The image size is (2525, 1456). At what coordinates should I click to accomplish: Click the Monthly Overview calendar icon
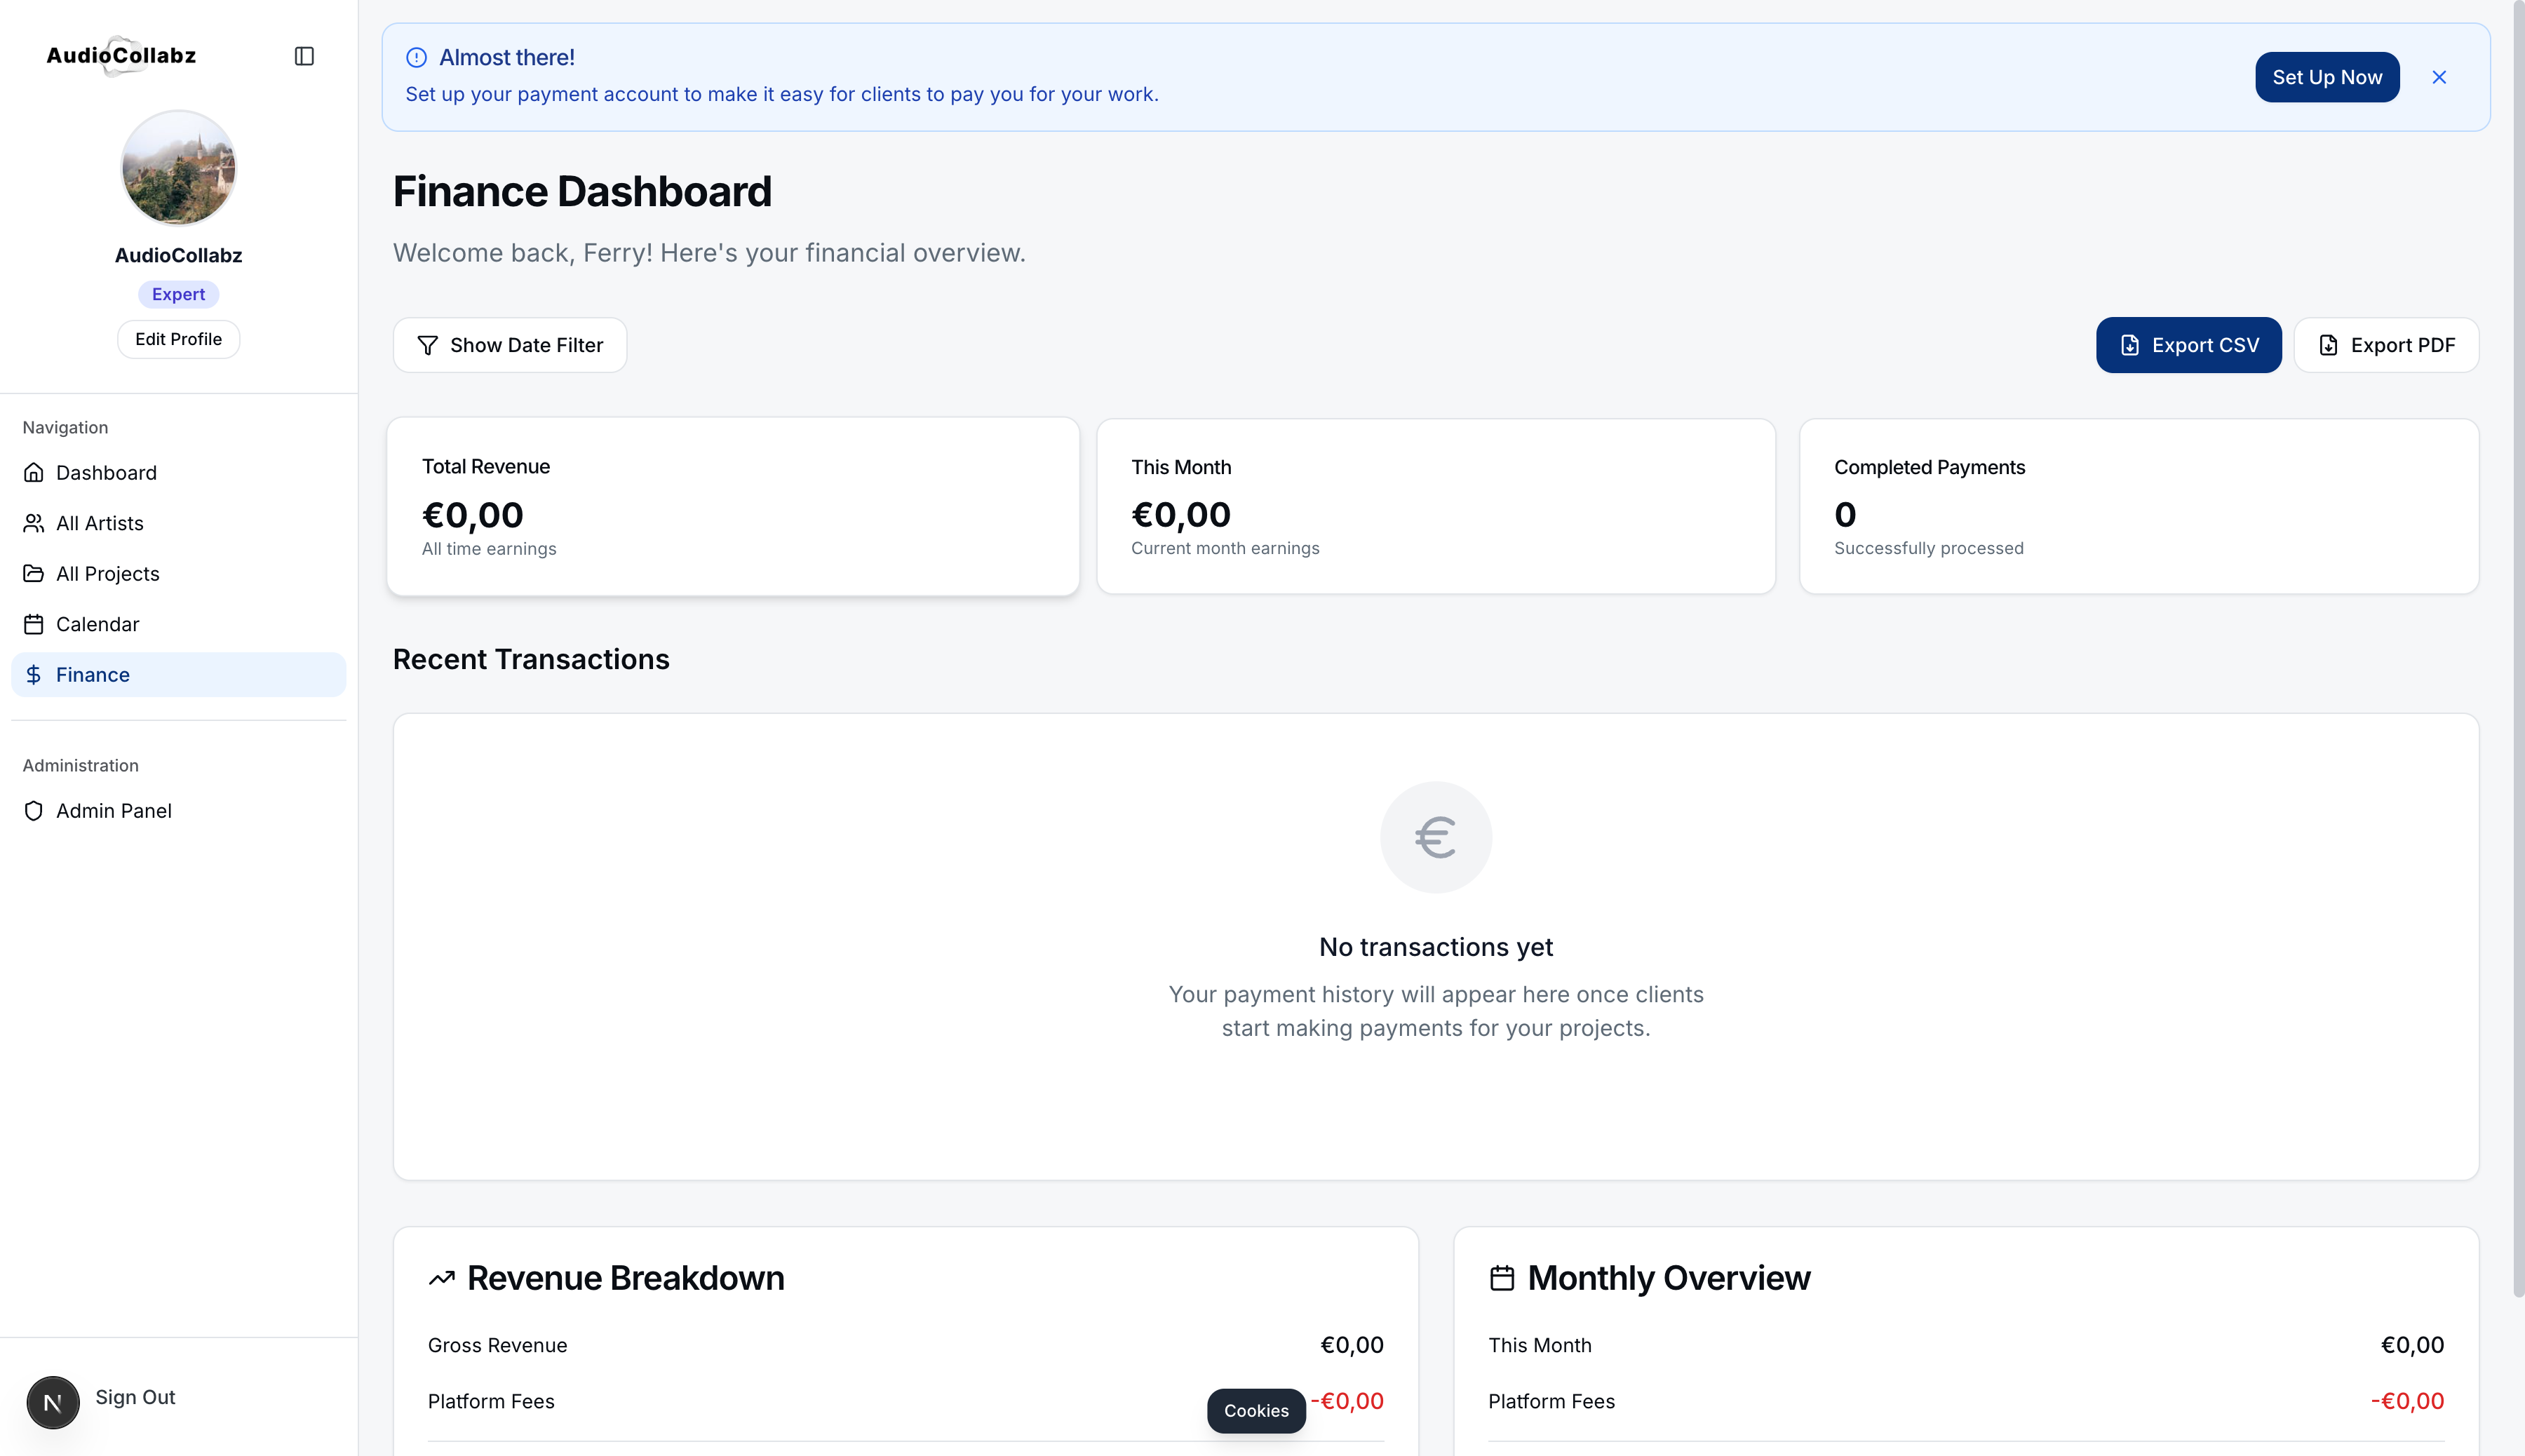pos(1502,1277)
